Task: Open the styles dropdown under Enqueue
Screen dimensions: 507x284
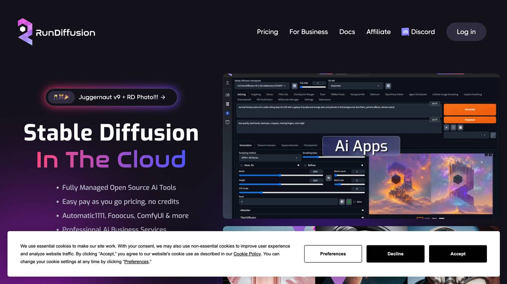Action: point(466,135)
